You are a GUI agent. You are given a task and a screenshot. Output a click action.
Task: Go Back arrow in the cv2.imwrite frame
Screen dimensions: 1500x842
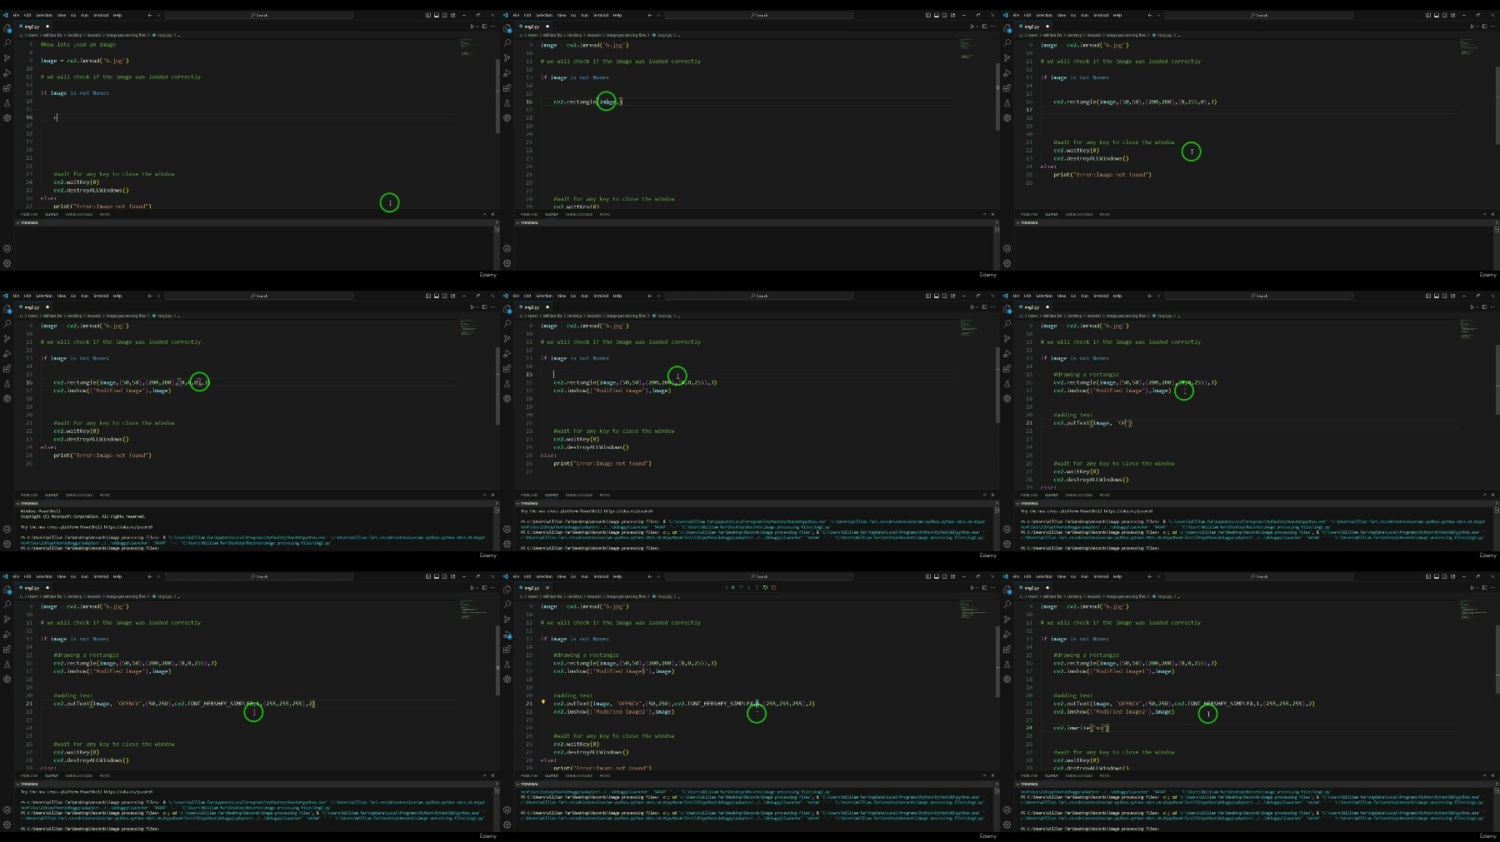coord(1150,576)
